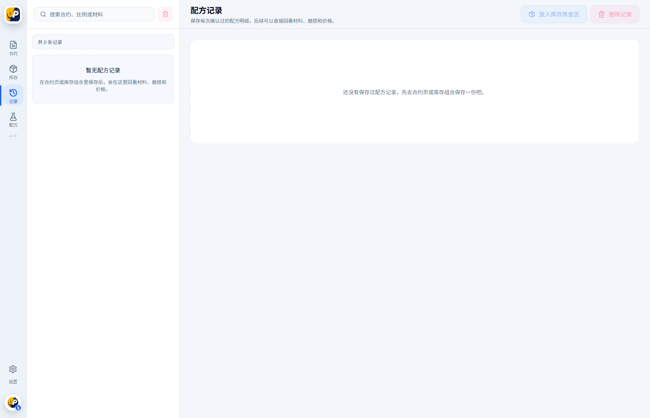Click the S badge on the avatar
The image size is (650, 418).
click(x=18, y=407)
